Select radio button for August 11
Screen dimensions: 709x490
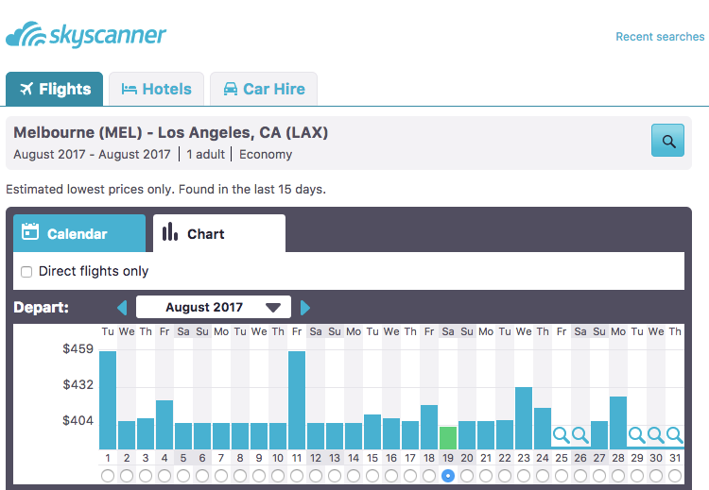[x=297, y=476]
